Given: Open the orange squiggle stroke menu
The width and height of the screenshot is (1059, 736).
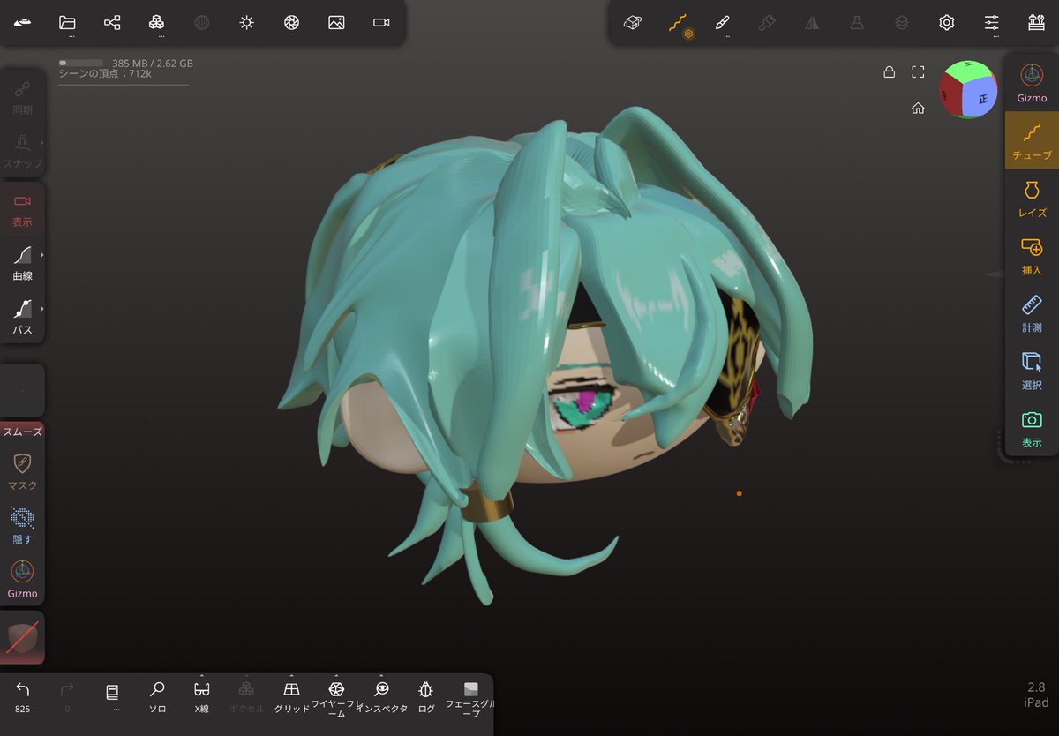Looking at the screenshot, I should coord(677,22).
